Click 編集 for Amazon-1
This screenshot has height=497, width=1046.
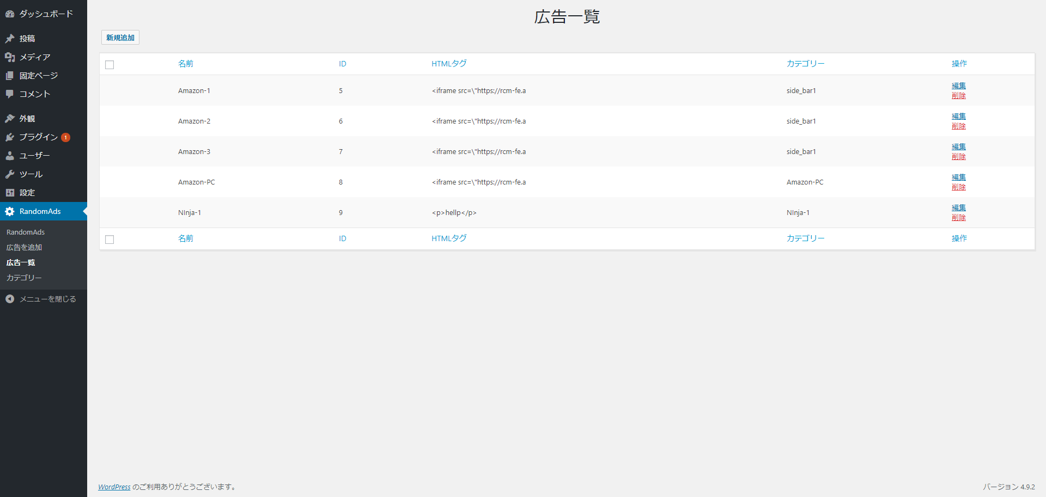[x=959, y=85]
